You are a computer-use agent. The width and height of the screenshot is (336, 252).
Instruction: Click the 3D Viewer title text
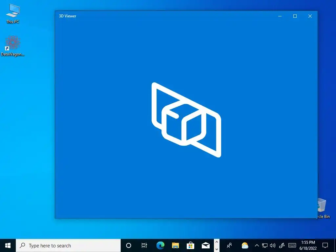[68, 16]
